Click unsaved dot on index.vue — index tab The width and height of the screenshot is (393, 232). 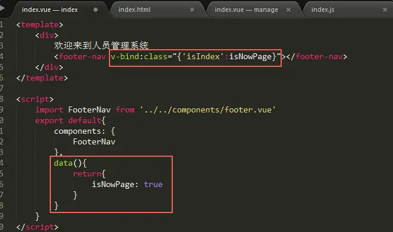(x=95, y=10)
